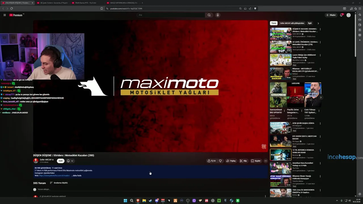Open File Explorer from taskbar
The width and height of the screenshot is (363, 204).
144,201
